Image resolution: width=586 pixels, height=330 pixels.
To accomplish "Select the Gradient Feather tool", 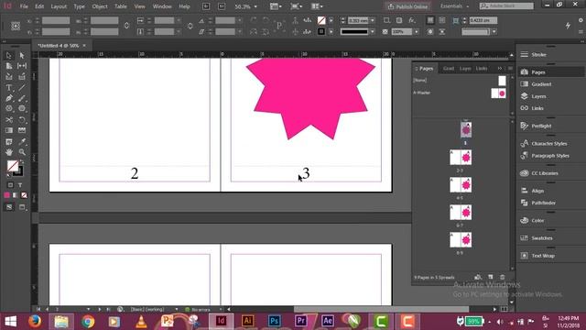I will click(x=22, y=130).
